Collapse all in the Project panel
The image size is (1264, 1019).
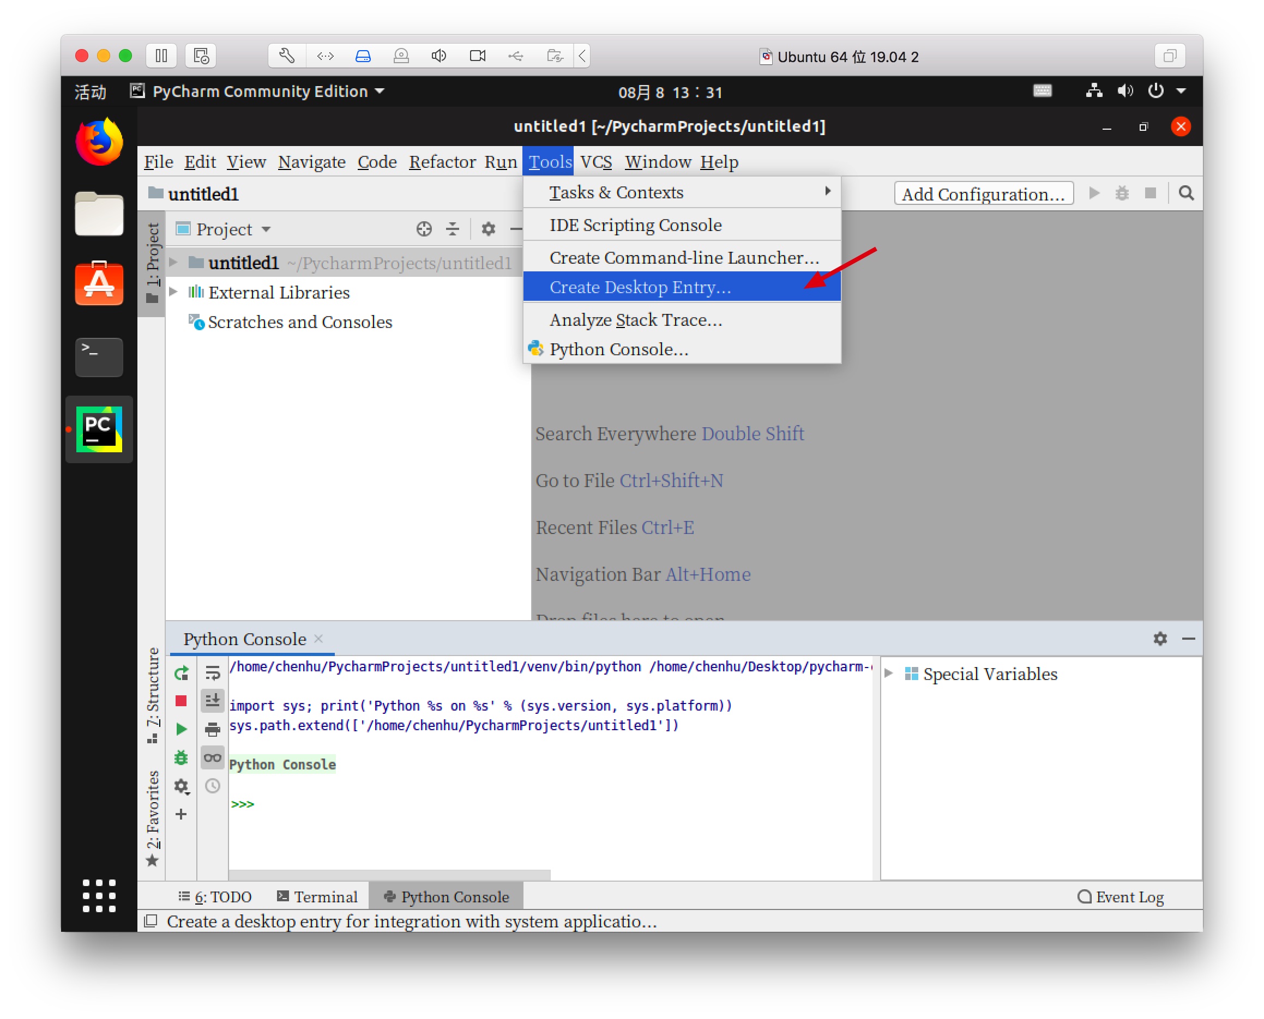(x=452, y=229)
